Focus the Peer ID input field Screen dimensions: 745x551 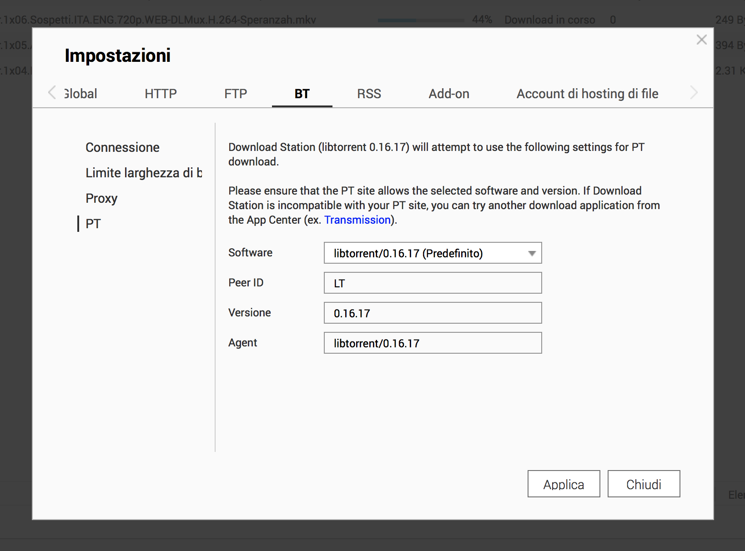pyautogui.click(x=433, y=283)
